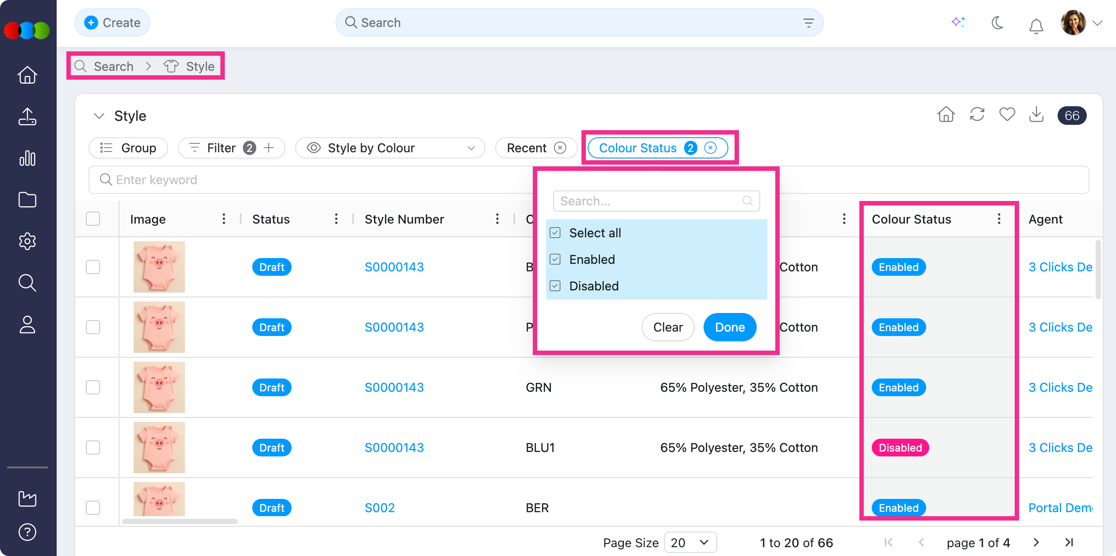This screenshot has height=556, width=1116.
Task: Open the S002 style number link
Action: (379, 508)
